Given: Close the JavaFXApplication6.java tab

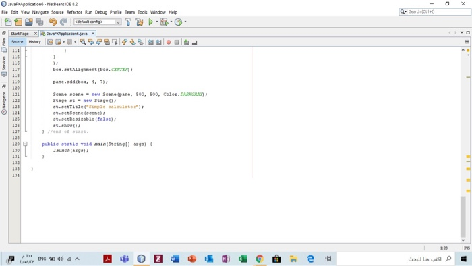Looking at the screenshot, I should pyautogui.click(x=93, y=34).
